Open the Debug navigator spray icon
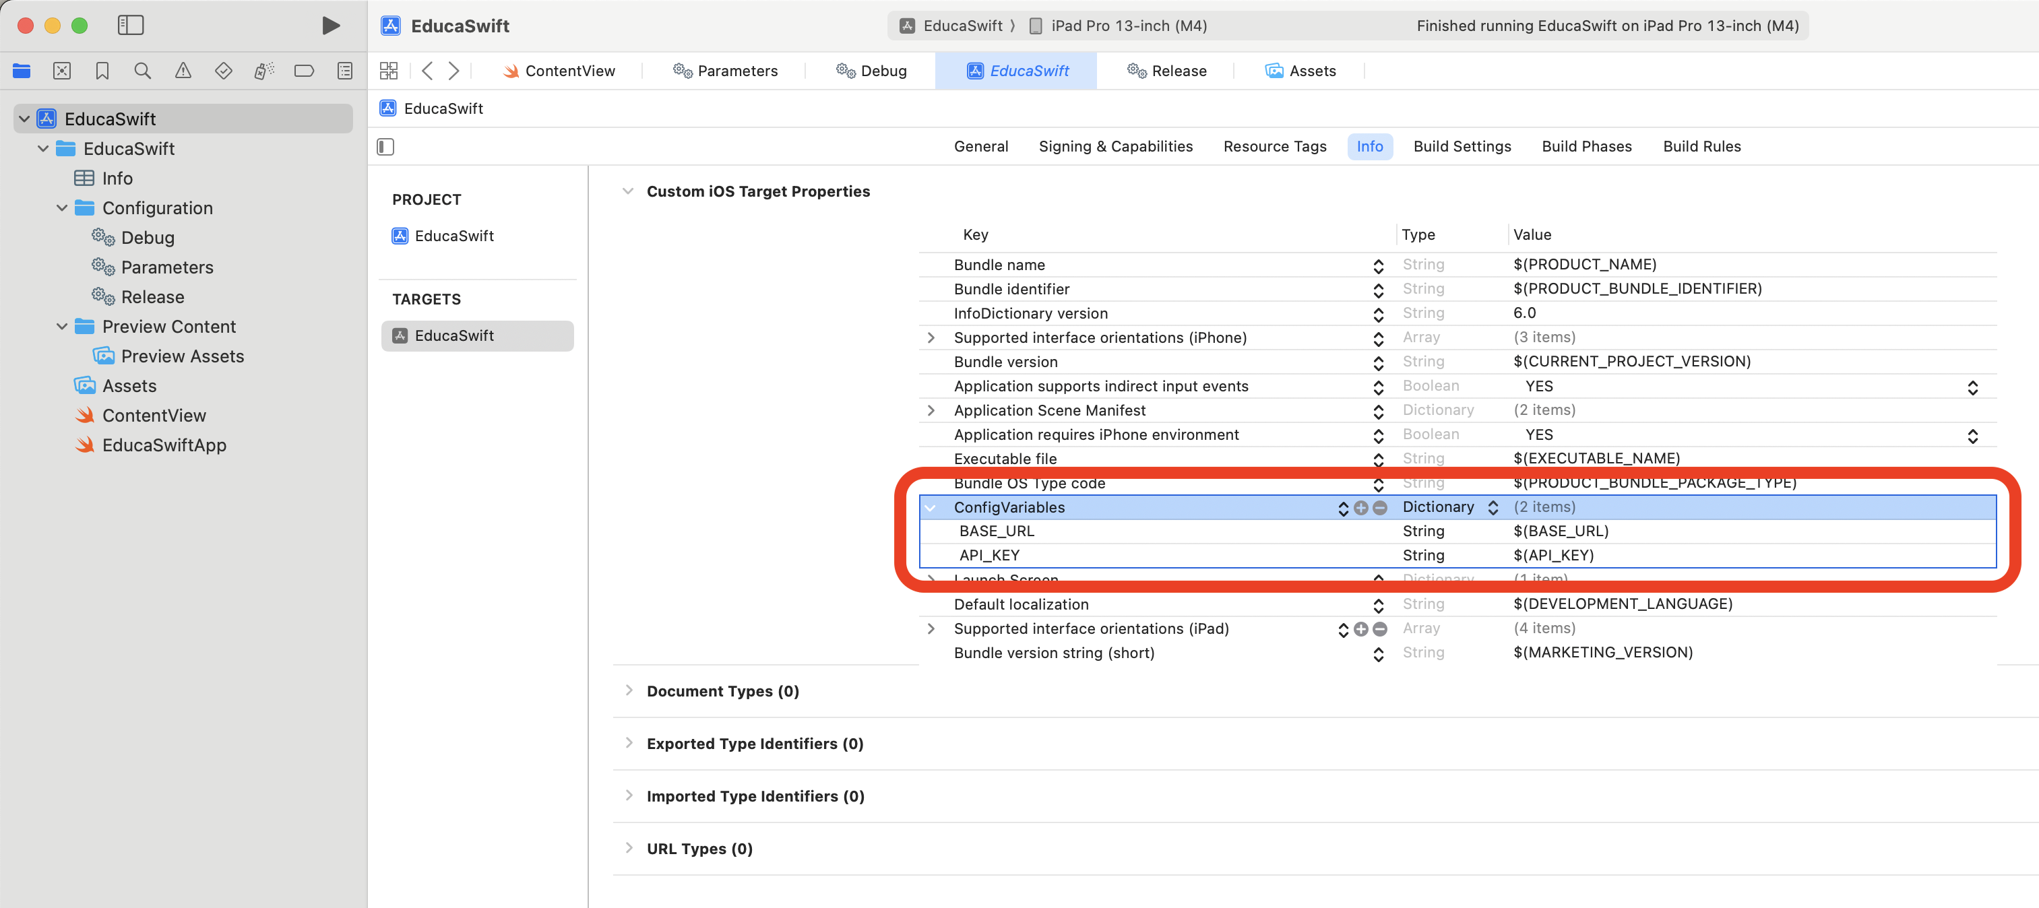Screen dimensions: 2039x908 pyautogui.click(x=264, y=71)
